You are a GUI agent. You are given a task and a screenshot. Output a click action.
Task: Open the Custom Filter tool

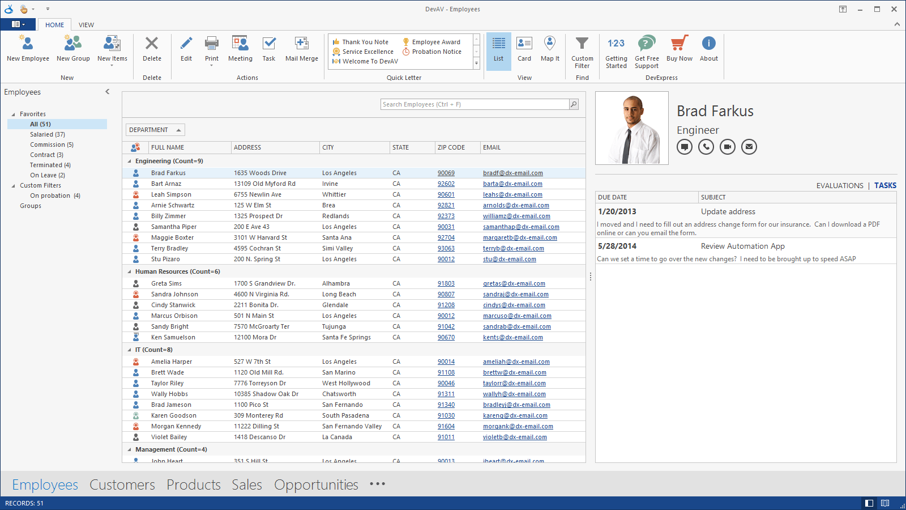582,50
